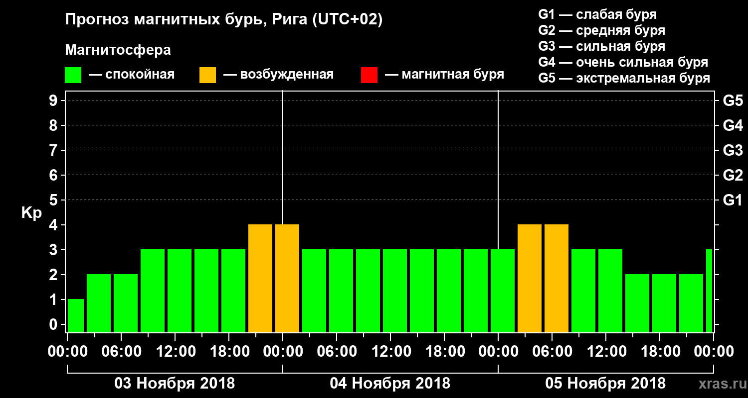Click the '06:00' time label above 03 Ноября
Screen dimensions: 748x398
coord(121,352)
